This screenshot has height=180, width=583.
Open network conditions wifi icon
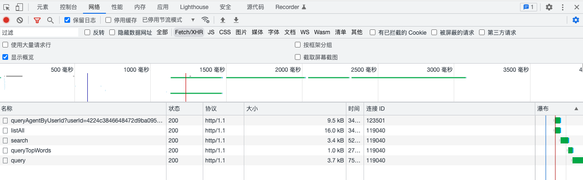(x=206, y=20)
